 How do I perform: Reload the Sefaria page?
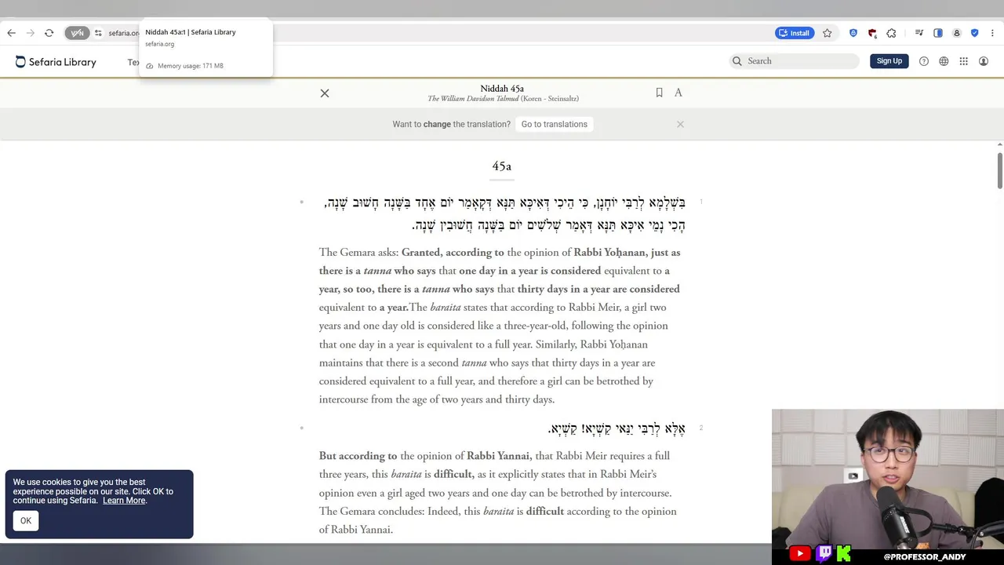coord(49,33)
